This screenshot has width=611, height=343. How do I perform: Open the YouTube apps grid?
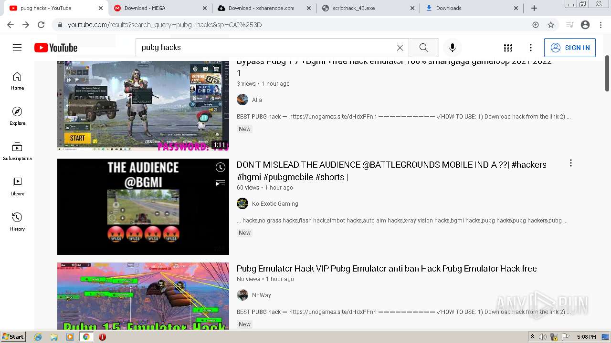[508, 48]
